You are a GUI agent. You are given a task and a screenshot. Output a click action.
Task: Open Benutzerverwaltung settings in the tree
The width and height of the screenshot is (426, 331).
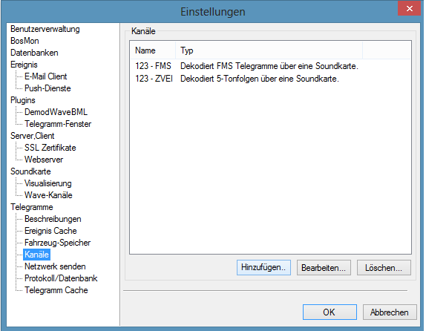(45, 29)
